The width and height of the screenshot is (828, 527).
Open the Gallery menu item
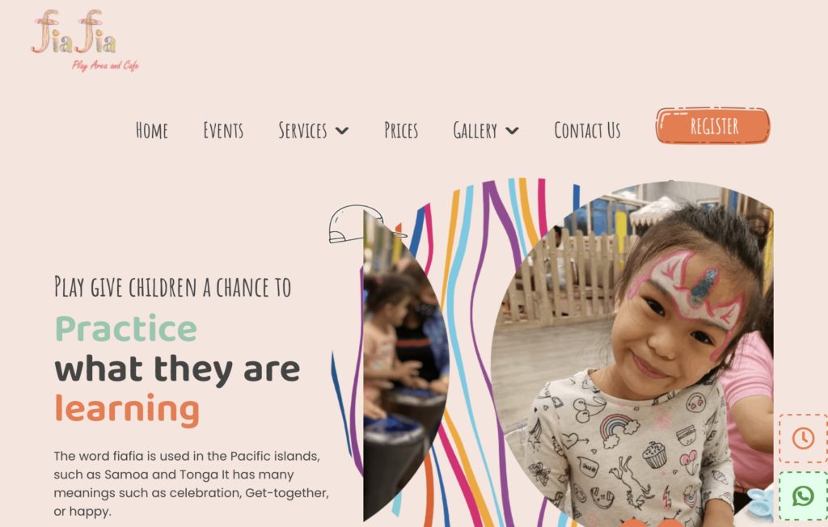(x=475, y=130)
